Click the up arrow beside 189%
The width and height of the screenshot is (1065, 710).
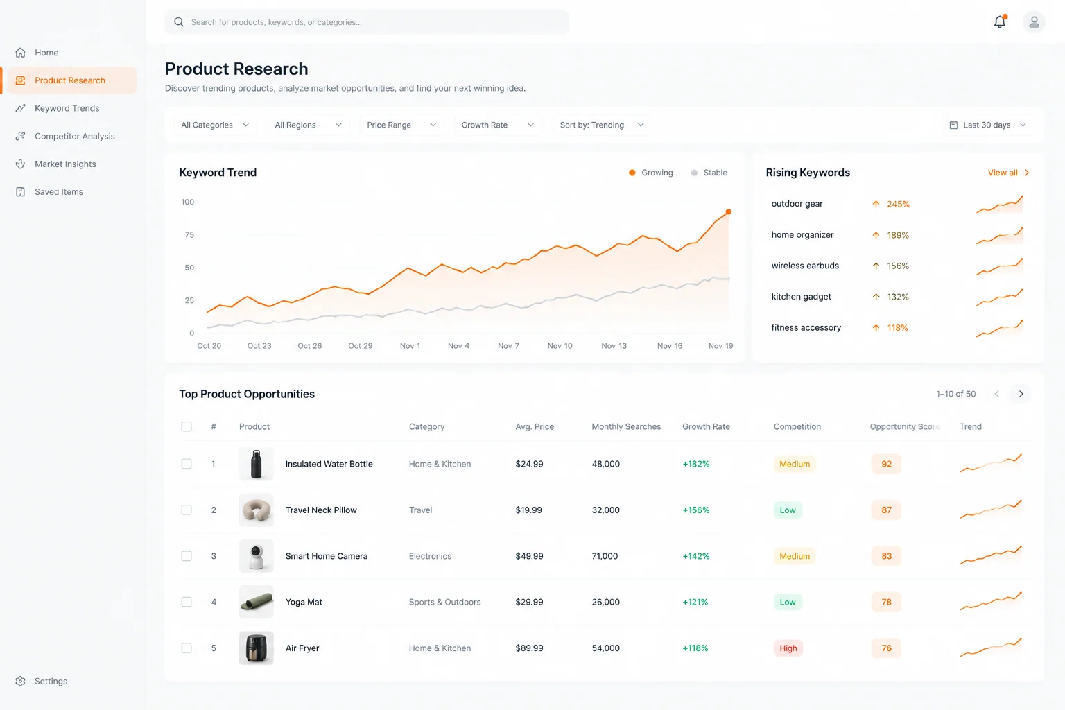(x=876, y=235)
